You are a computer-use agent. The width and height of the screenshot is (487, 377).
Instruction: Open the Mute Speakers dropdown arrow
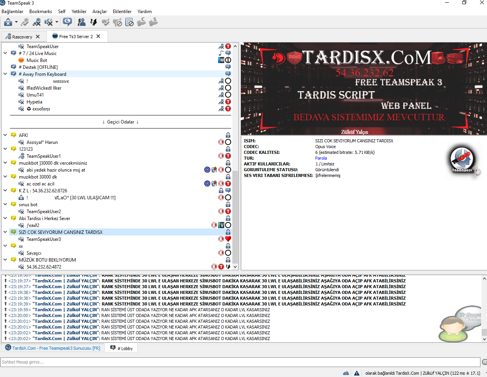pos(57,22)
